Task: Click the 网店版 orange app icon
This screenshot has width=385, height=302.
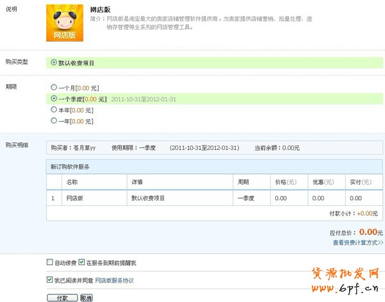Action: coord(65,24)
